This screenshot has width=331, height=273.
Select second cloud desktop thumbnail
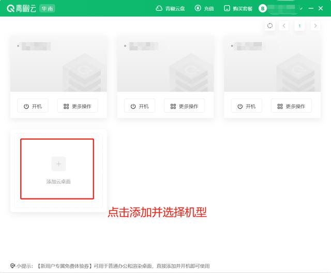[165, 64]
